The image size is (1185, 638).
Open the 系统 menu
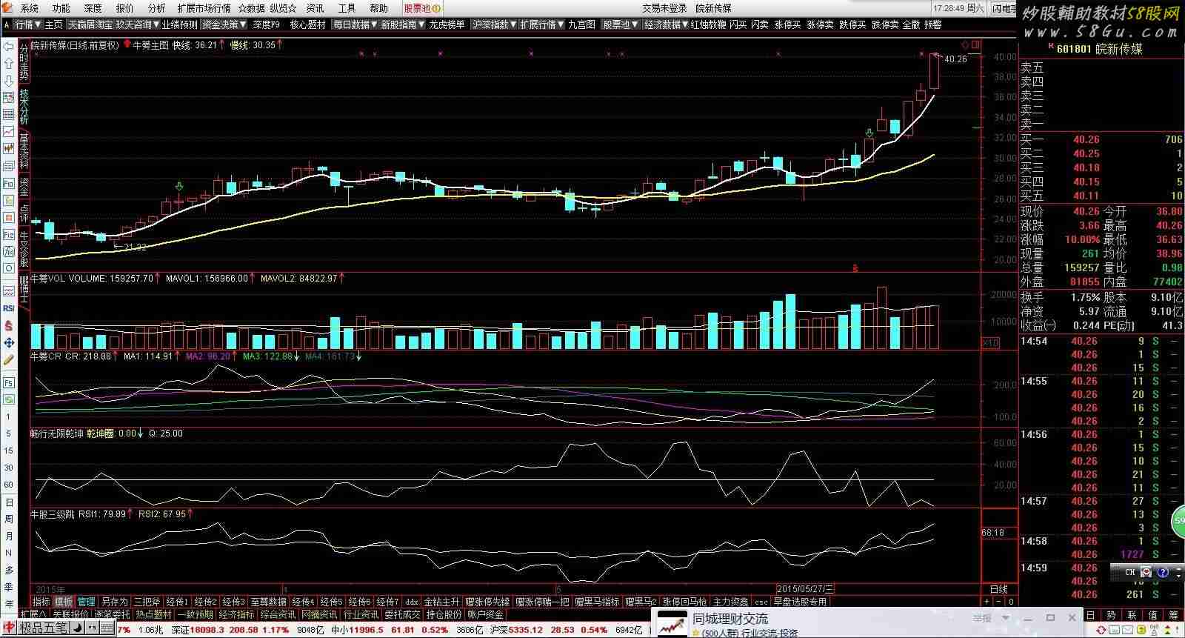pyautogui.click(x=29, y=8)
